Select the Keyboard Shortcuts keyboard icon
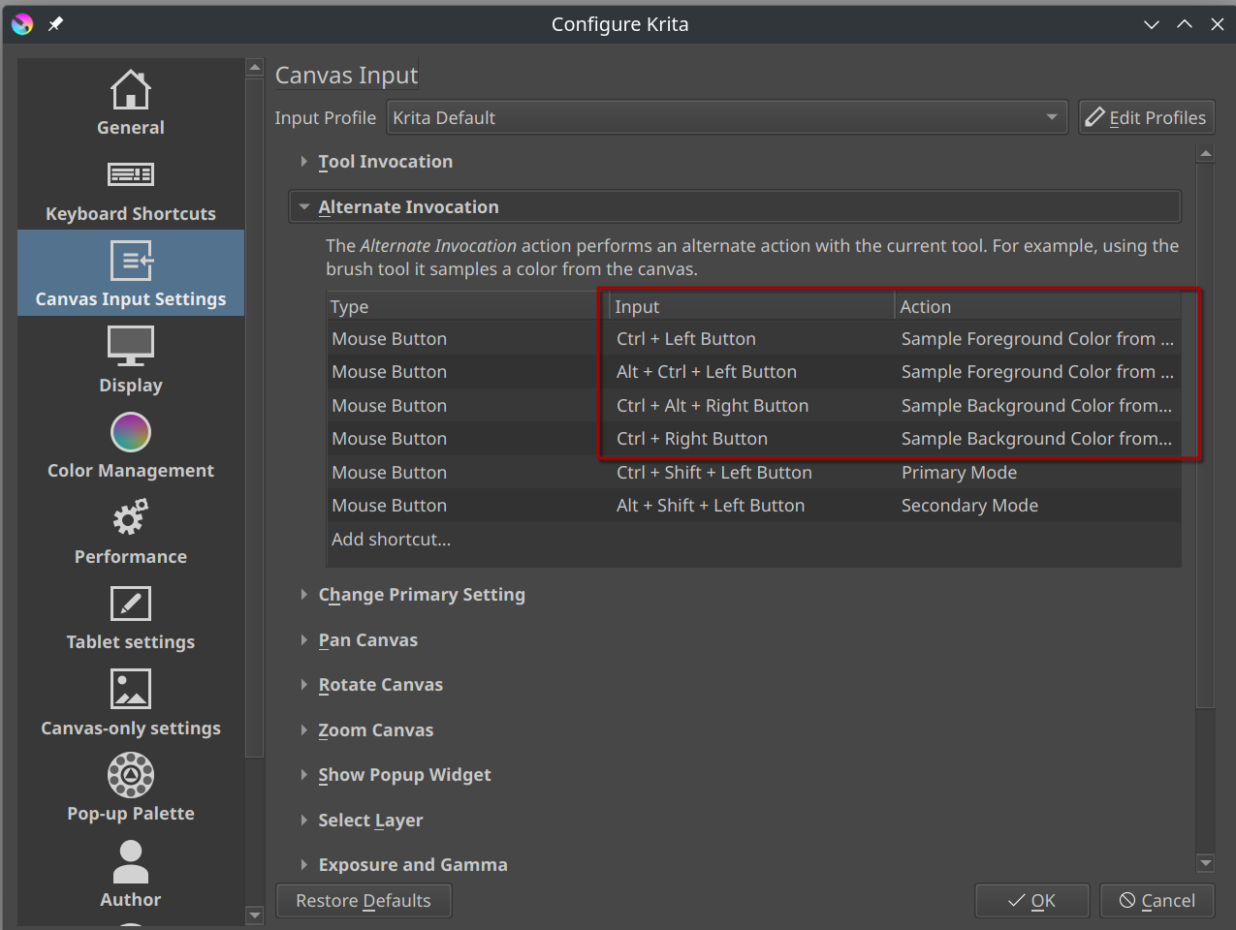1236x930 pixels. [x=131, y=175]
